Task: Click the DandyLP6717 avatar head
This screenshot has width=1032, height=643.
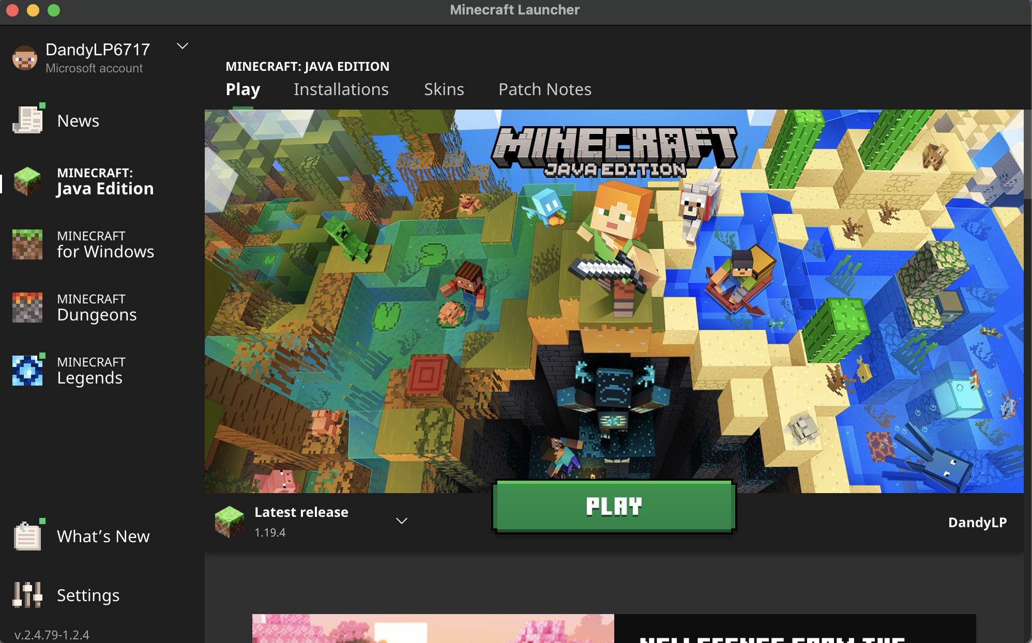Action: pyautogui.click(x=25, y=58)
